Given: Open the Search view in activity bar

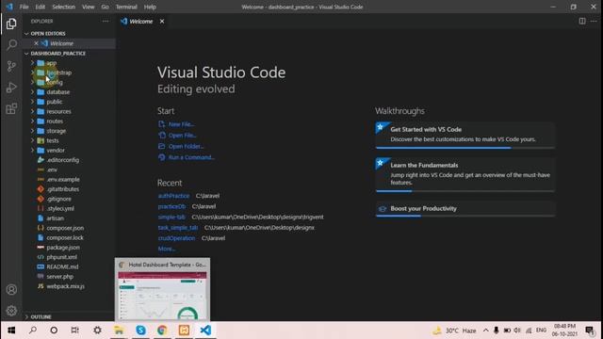Looking at the screenshot, I should click(11, 44).
